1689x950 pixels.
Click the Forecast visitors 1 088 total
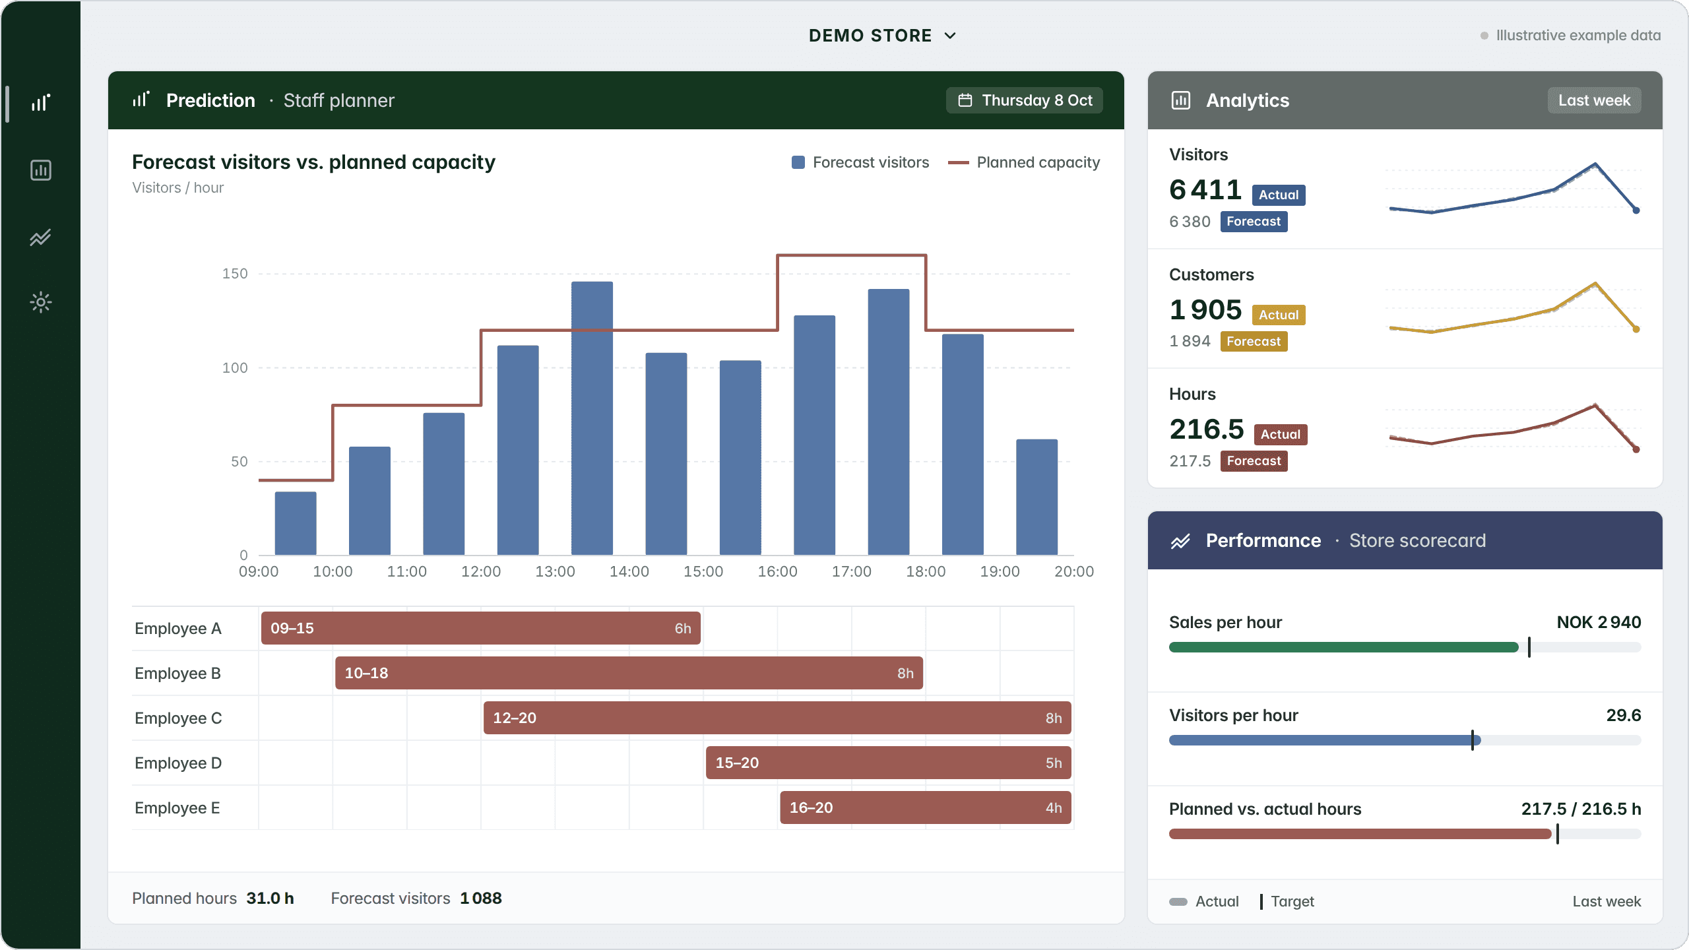(x=481, y=899)
